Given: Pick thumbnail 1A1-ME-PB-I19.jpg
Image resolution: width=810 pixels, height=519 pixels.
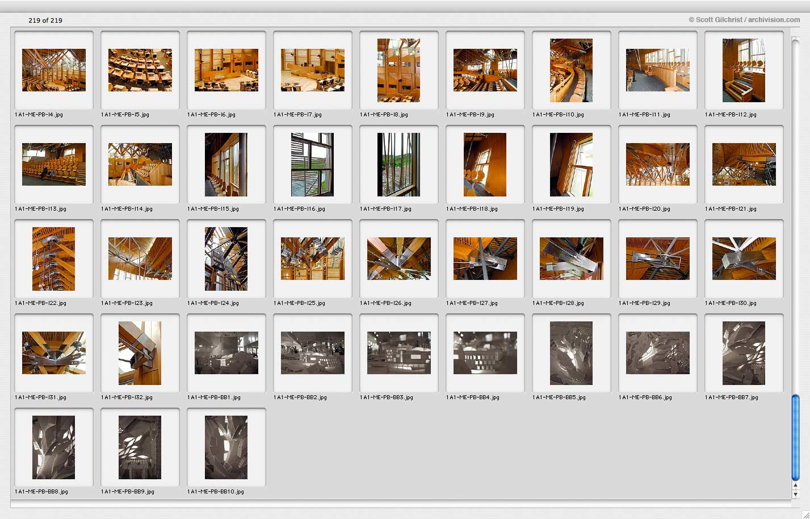Looking at the screenshot, I should click(x=572, y=165).
